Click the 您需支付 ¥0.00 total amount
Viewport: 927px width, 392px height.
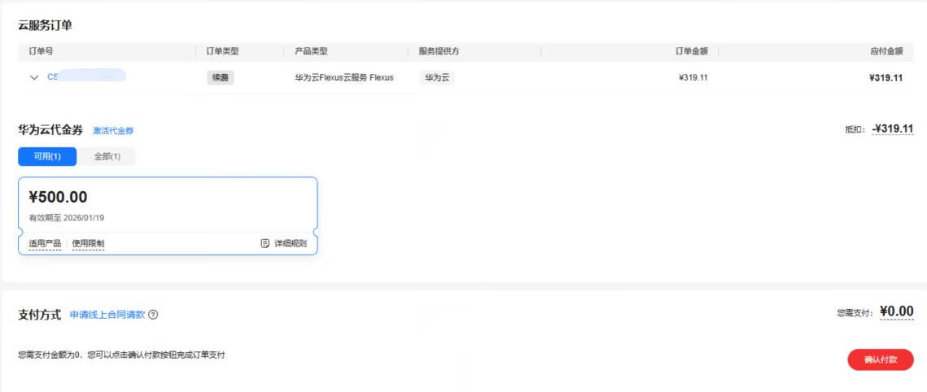click(x=896, y=311)
